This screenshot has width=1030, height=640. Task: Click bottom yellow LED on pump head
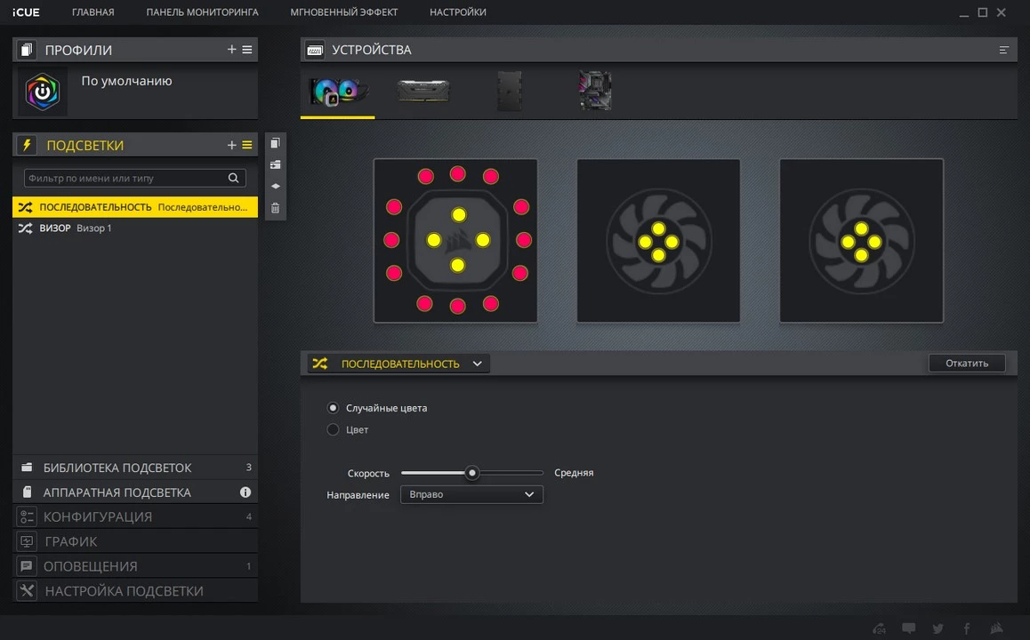[457, 265]
